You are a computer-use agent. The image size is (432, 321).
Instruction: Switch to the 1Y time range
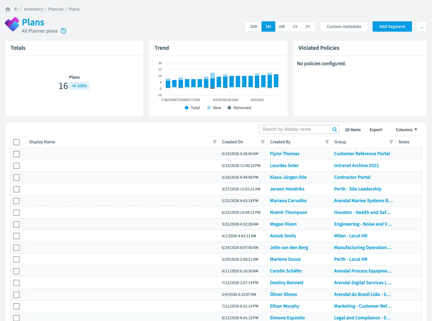tap(295, 26)
